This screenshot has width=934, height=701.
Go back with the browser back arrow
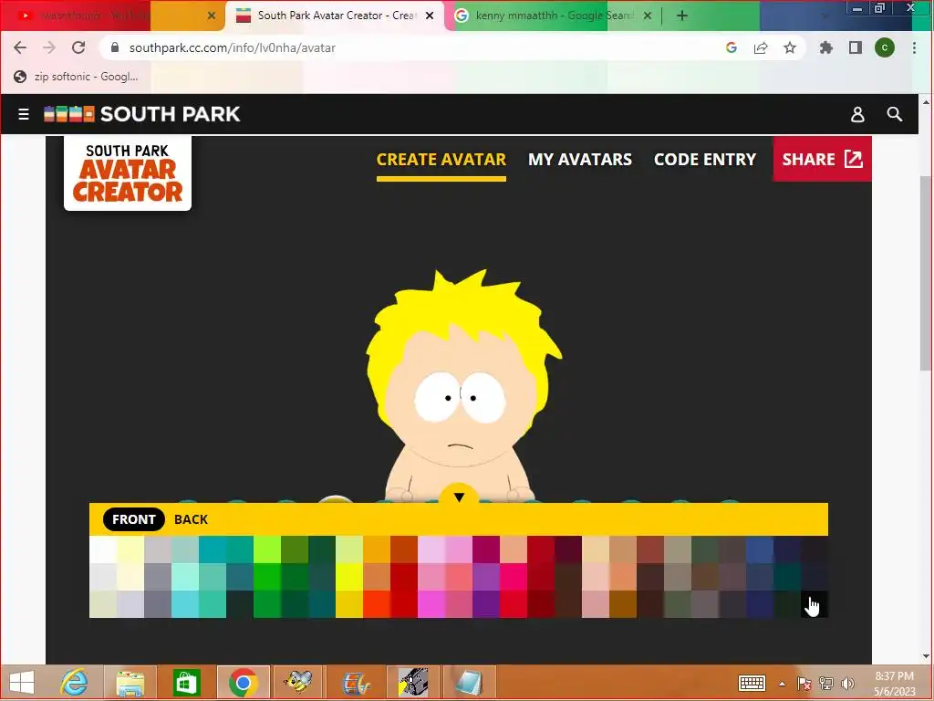point(20,47)
